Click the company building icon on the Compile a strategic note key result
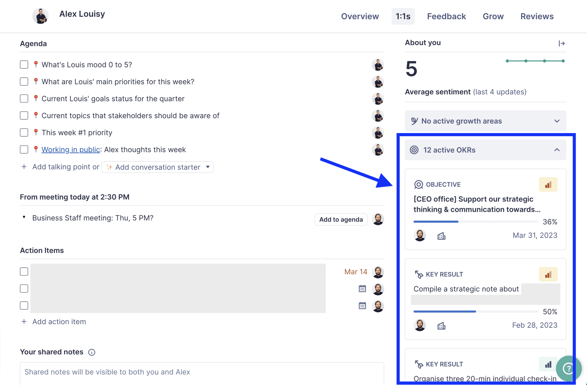Screen dimensions: 587x385 (441, 326)
